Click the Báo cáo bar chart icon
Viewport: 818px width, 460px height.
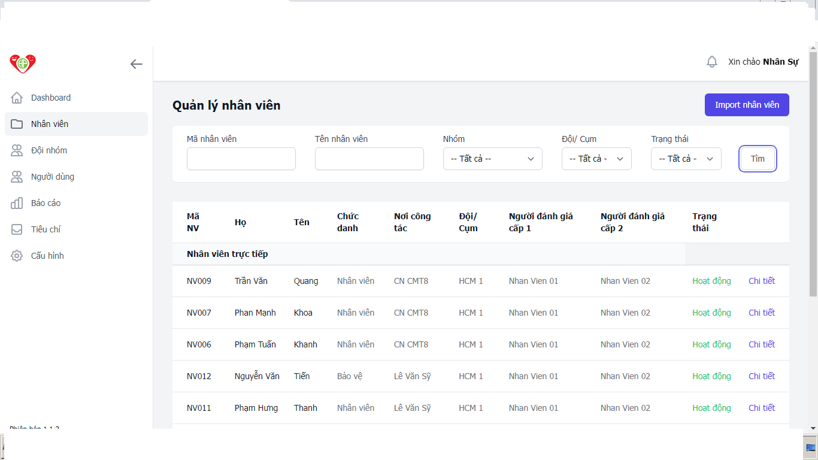(17, 203)
